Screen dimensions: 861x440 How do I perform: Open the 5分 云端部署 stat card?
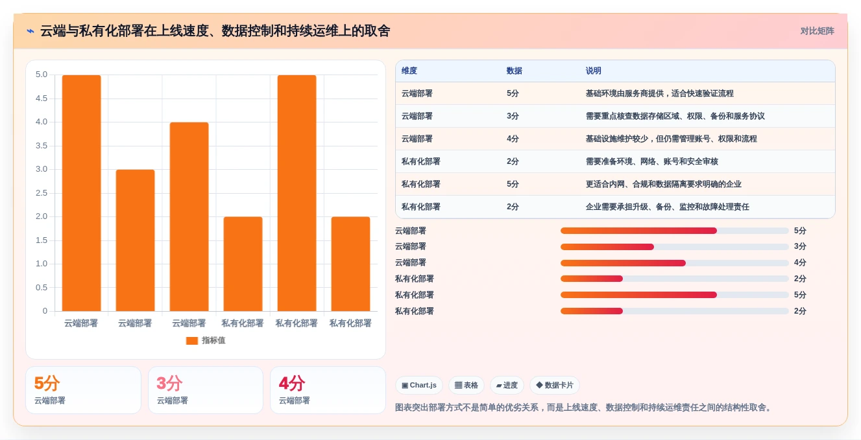[83, 390]
